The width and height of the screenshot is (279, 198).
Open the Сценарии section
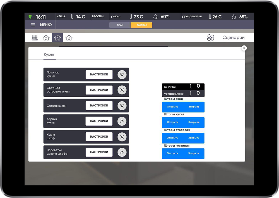tap(233, 38)
